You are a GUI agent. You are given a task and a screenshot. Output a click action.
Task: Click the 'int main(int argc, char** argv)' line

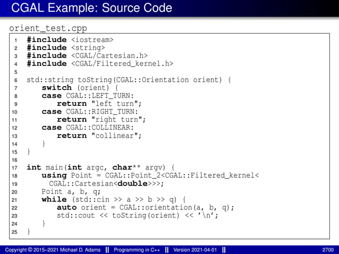click(100, 167)
